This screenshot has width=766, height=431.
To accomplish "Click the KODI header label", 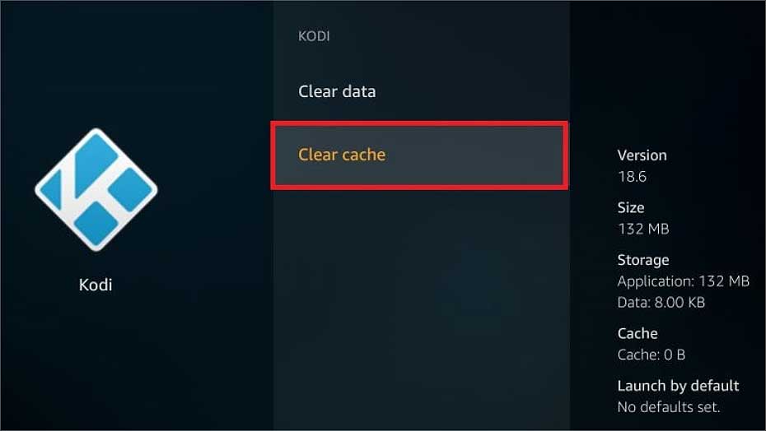I will pyautogui.click(x=314, y=36).
